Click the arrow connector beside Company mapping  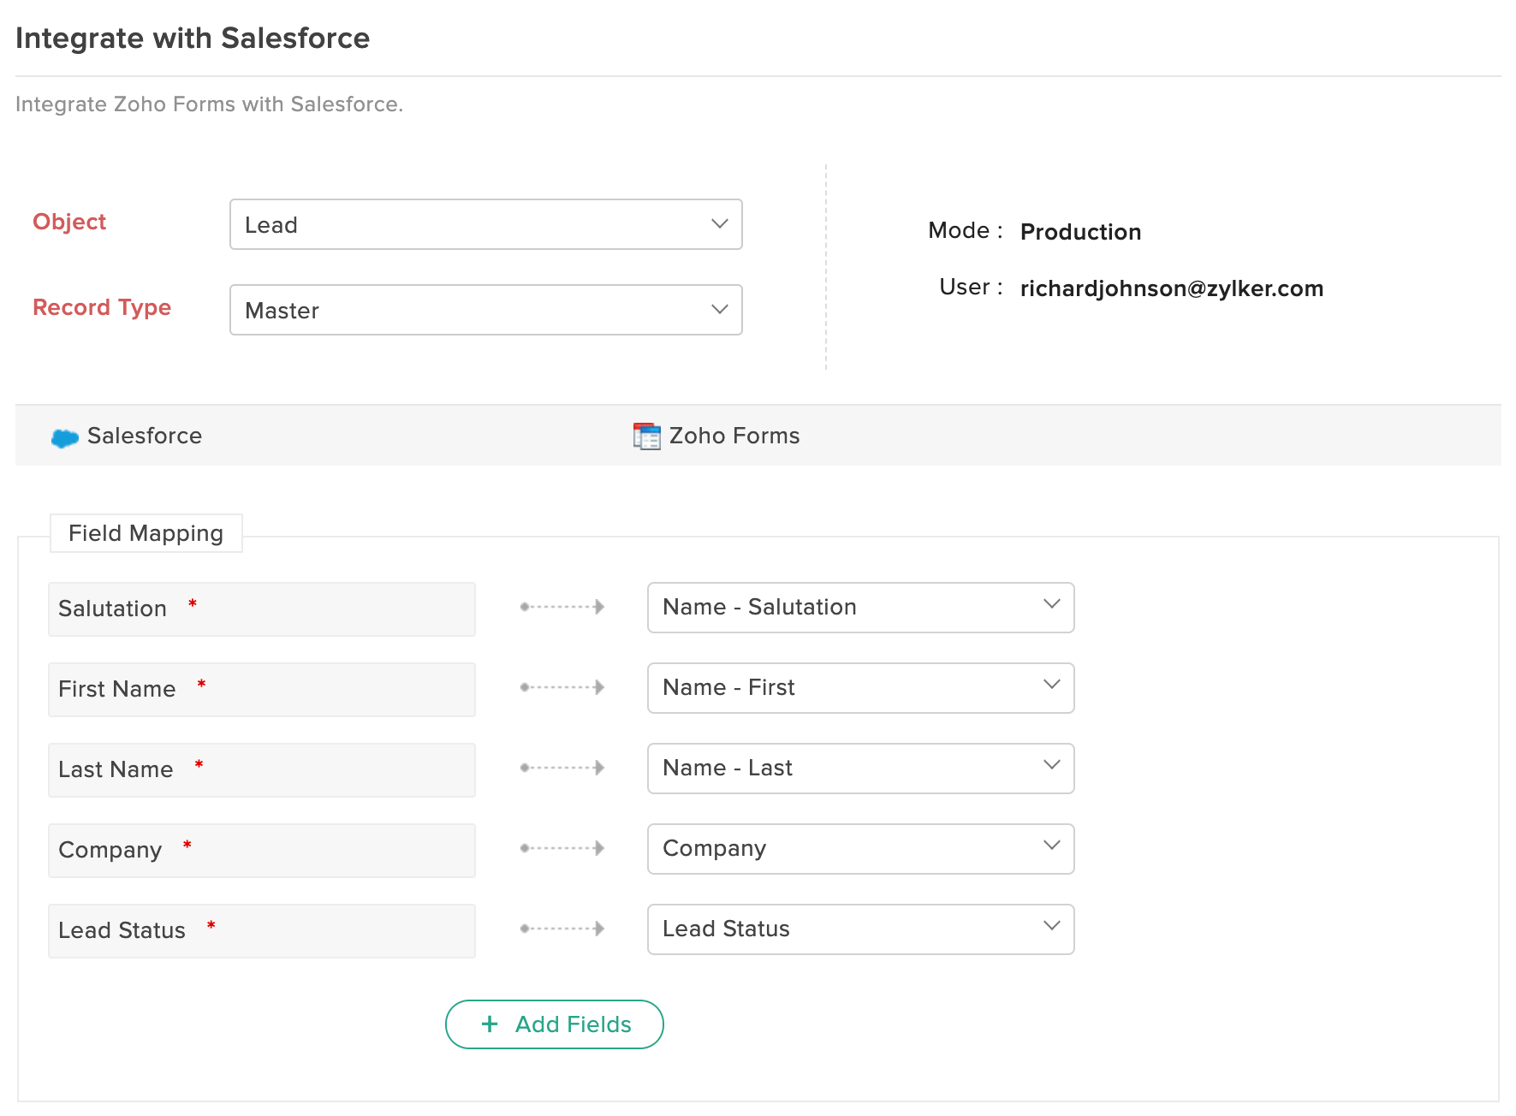point(561,848)
